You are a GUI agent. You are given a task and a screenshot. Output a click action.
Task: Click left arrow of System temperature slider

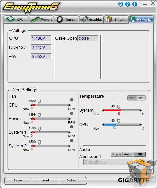tap(103, 110)
